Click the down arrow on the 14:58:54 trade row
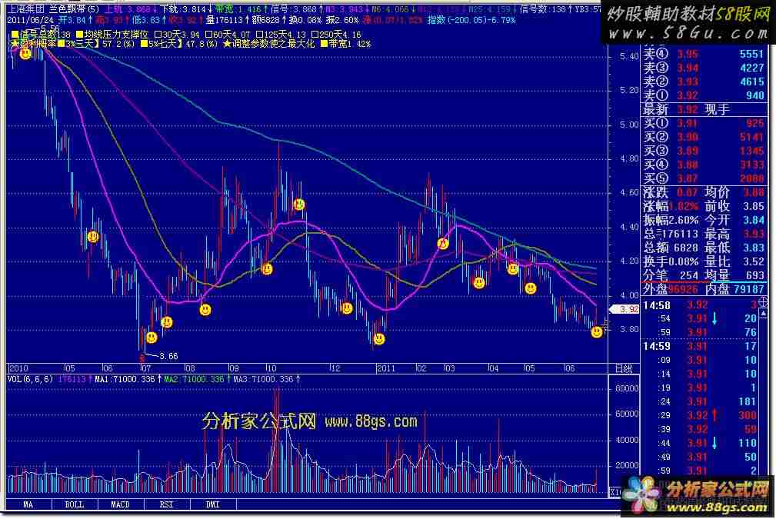 tap(714, 318)
